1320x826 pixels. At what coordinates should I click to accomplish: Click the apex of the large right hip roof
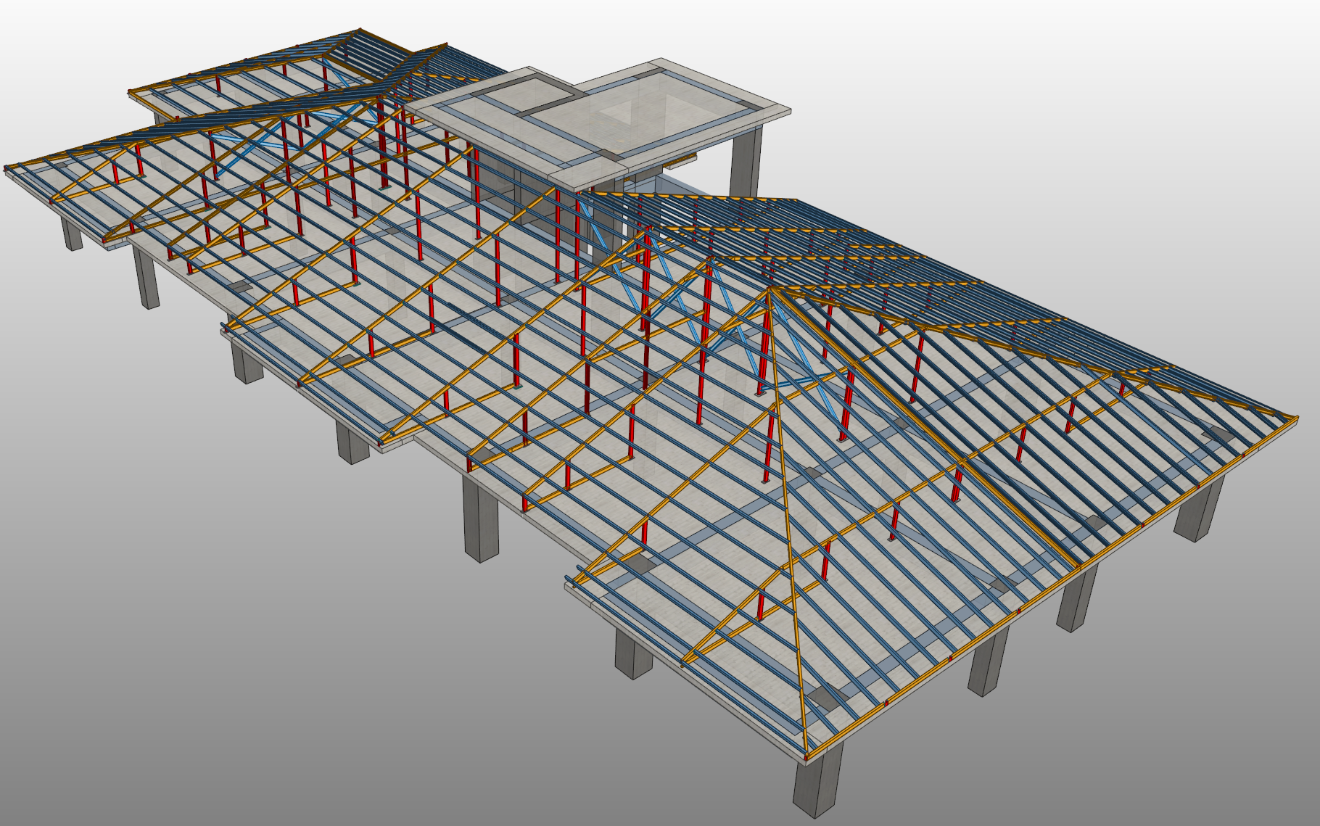point(770,289)
